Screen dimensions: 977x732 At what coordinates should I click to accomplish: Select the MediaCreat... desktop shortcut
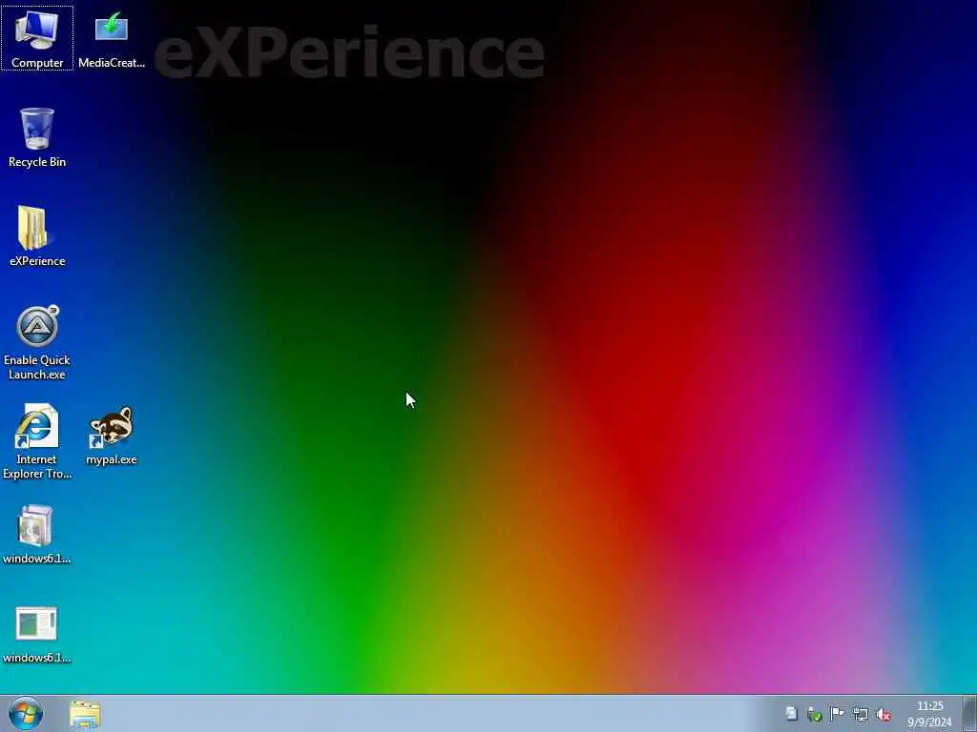coord(112,38)
